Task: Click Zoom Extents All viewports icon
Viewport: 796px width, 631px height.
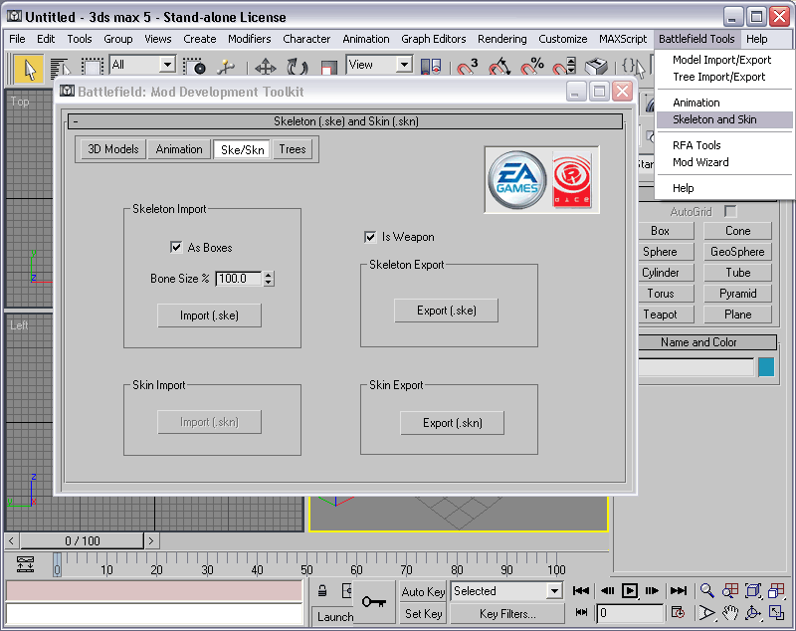Action: (776, 590)
